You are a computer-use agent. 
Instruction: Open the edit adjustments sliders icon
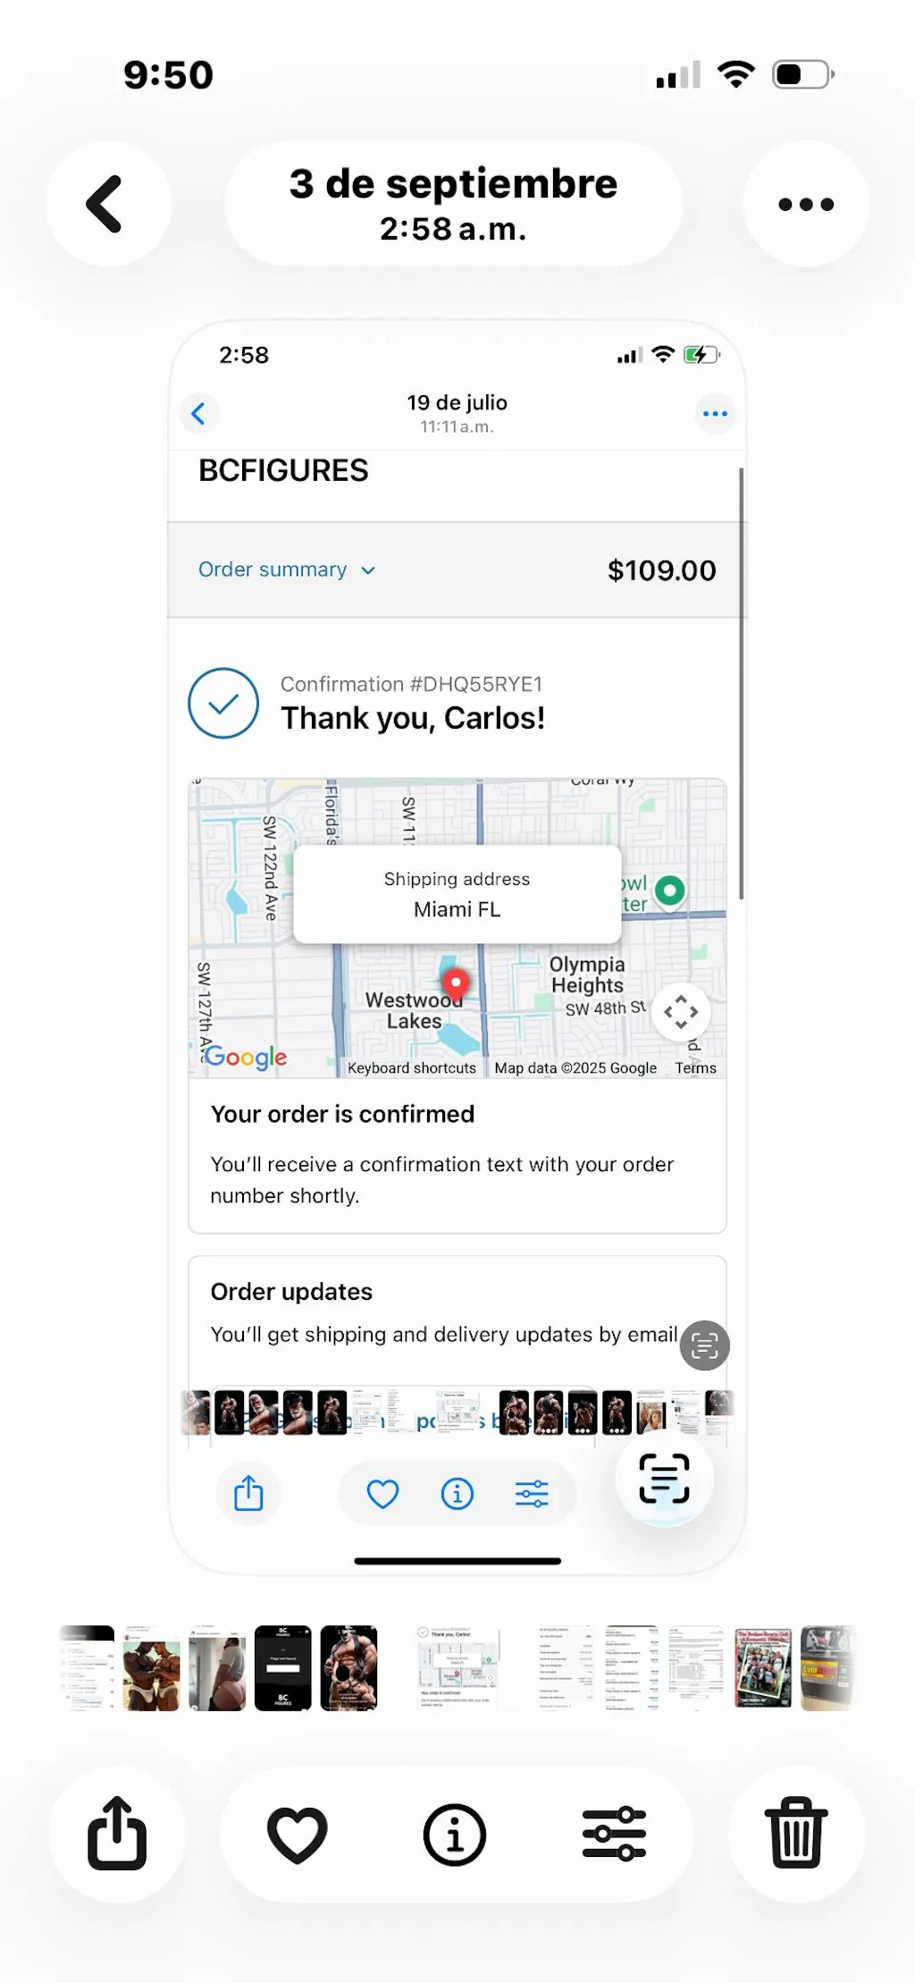(x=614, y=1834)
